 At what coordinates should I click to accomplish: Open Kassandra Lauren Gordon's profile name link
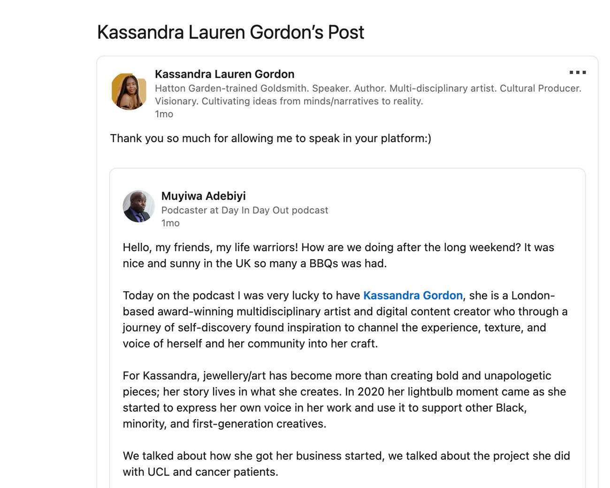pyautogui.click(x=225, y=74)
